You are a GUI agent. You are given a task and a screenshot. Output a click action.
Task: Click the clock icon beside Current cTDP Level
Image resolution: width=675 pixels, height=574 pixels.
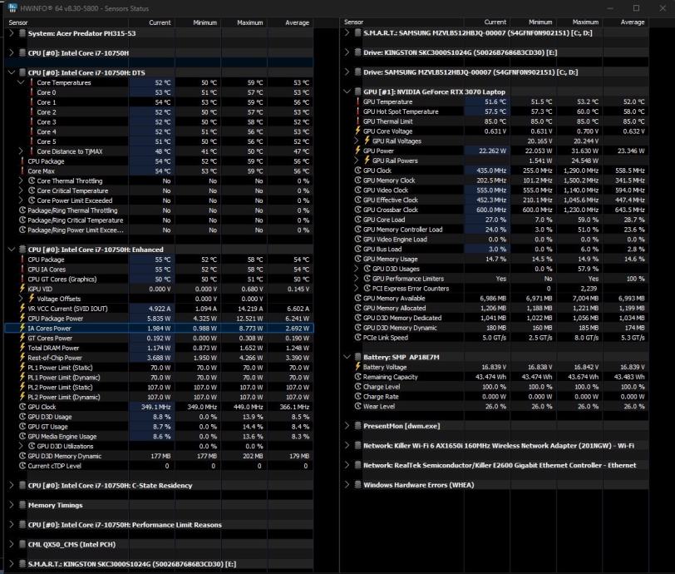click(22, 466)
